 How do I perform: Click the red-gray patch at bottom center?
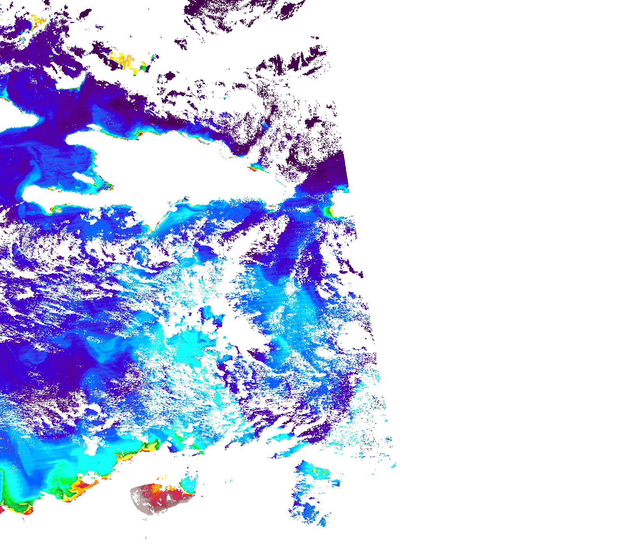161,497
